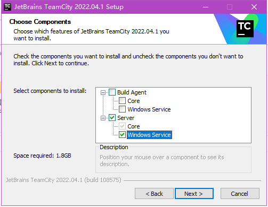Close the setup window
This screenshot has width=268, height=207.
click(x=254, y=7)
